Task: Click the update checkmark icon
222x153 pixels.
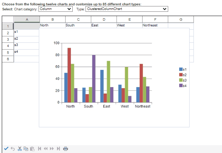Action: point(6,148)
